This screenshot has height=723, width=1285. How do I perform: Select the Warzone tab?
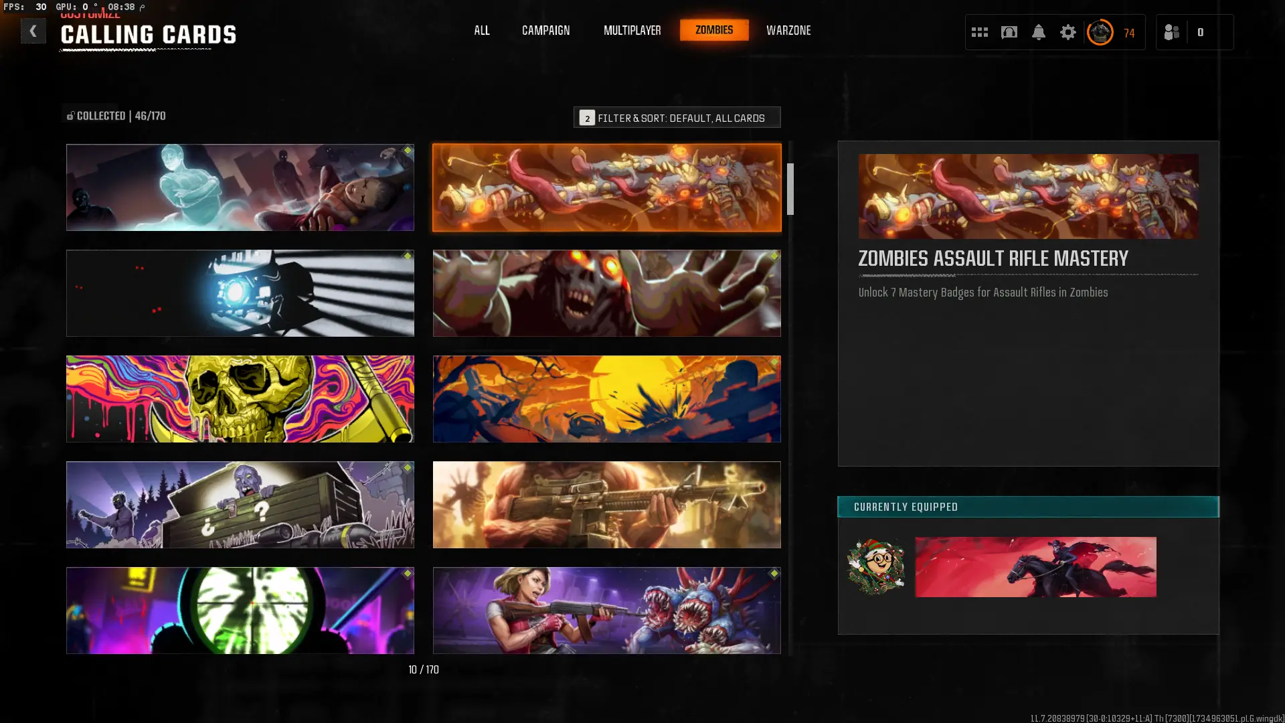coord(788,31)
